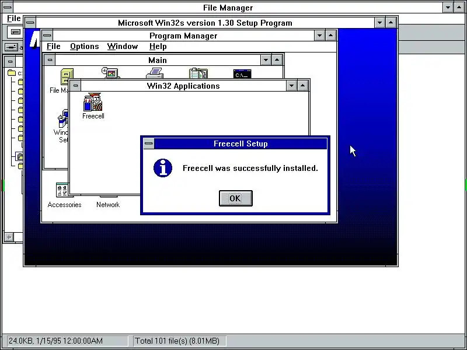Open File menu in Program Manager
The image size is (467, 350).
click(x=53, y=47)
